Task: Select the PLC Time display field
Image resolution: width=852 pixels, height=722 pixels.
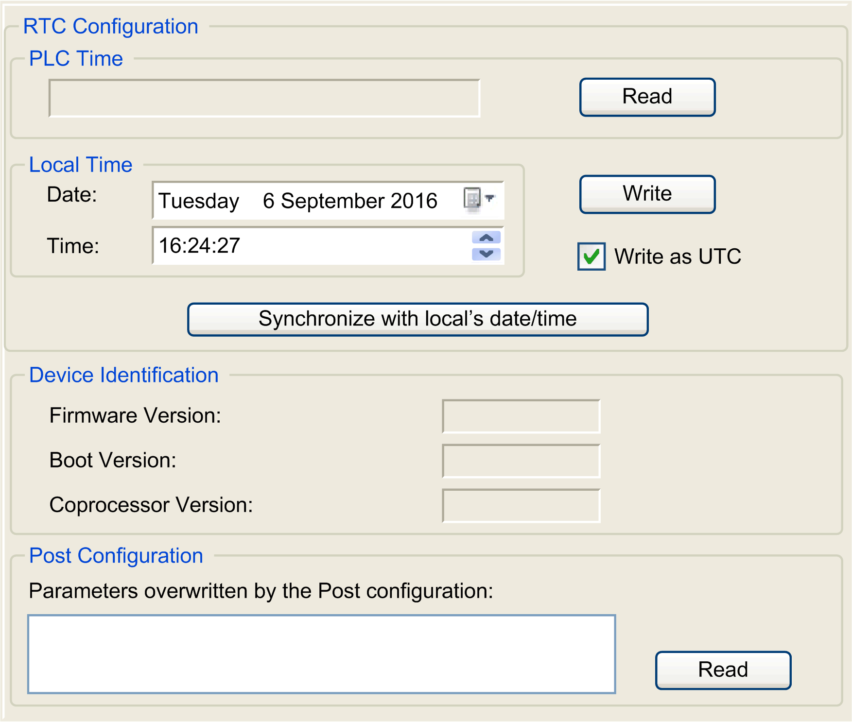Action: (264, 98)
